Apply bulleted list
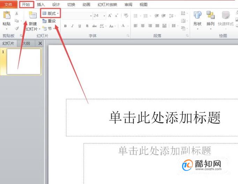The image size is (238, 184). tap(135, 16)
